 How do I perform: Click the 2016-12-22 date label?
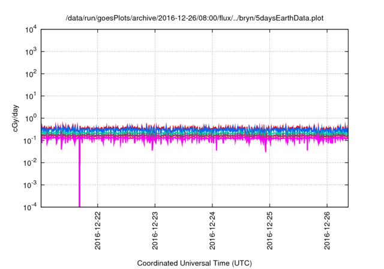(x=97, y=231)
